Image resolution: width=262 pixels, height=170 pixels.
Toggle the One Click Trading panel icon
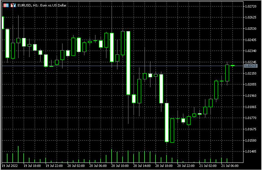(13, 5)
